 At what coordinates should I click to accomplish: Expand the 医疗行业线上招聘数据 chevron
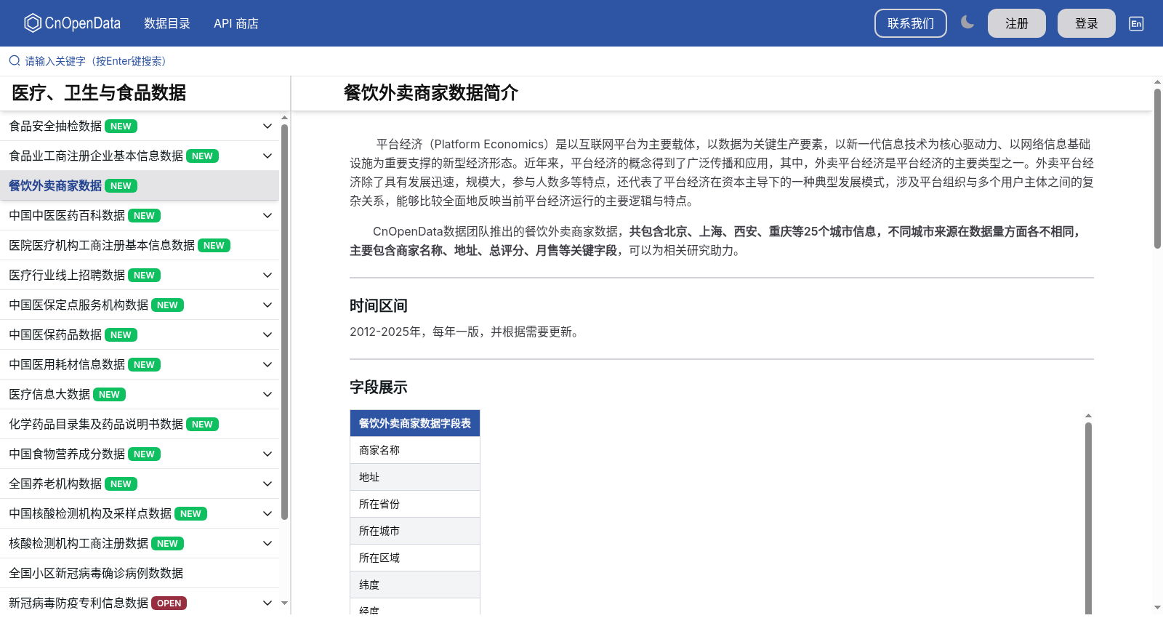[267, 276]
